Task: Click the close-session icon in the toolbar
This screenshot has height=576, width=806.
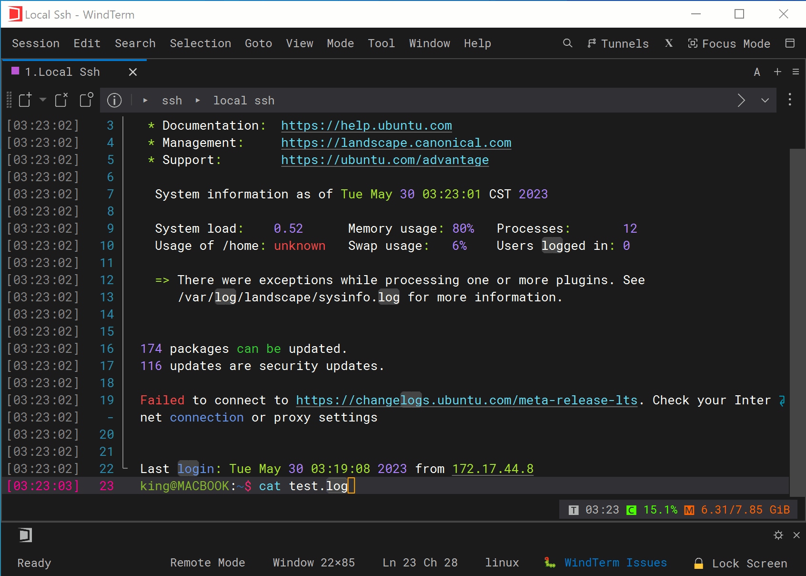Action: click(x=61, y=100)
